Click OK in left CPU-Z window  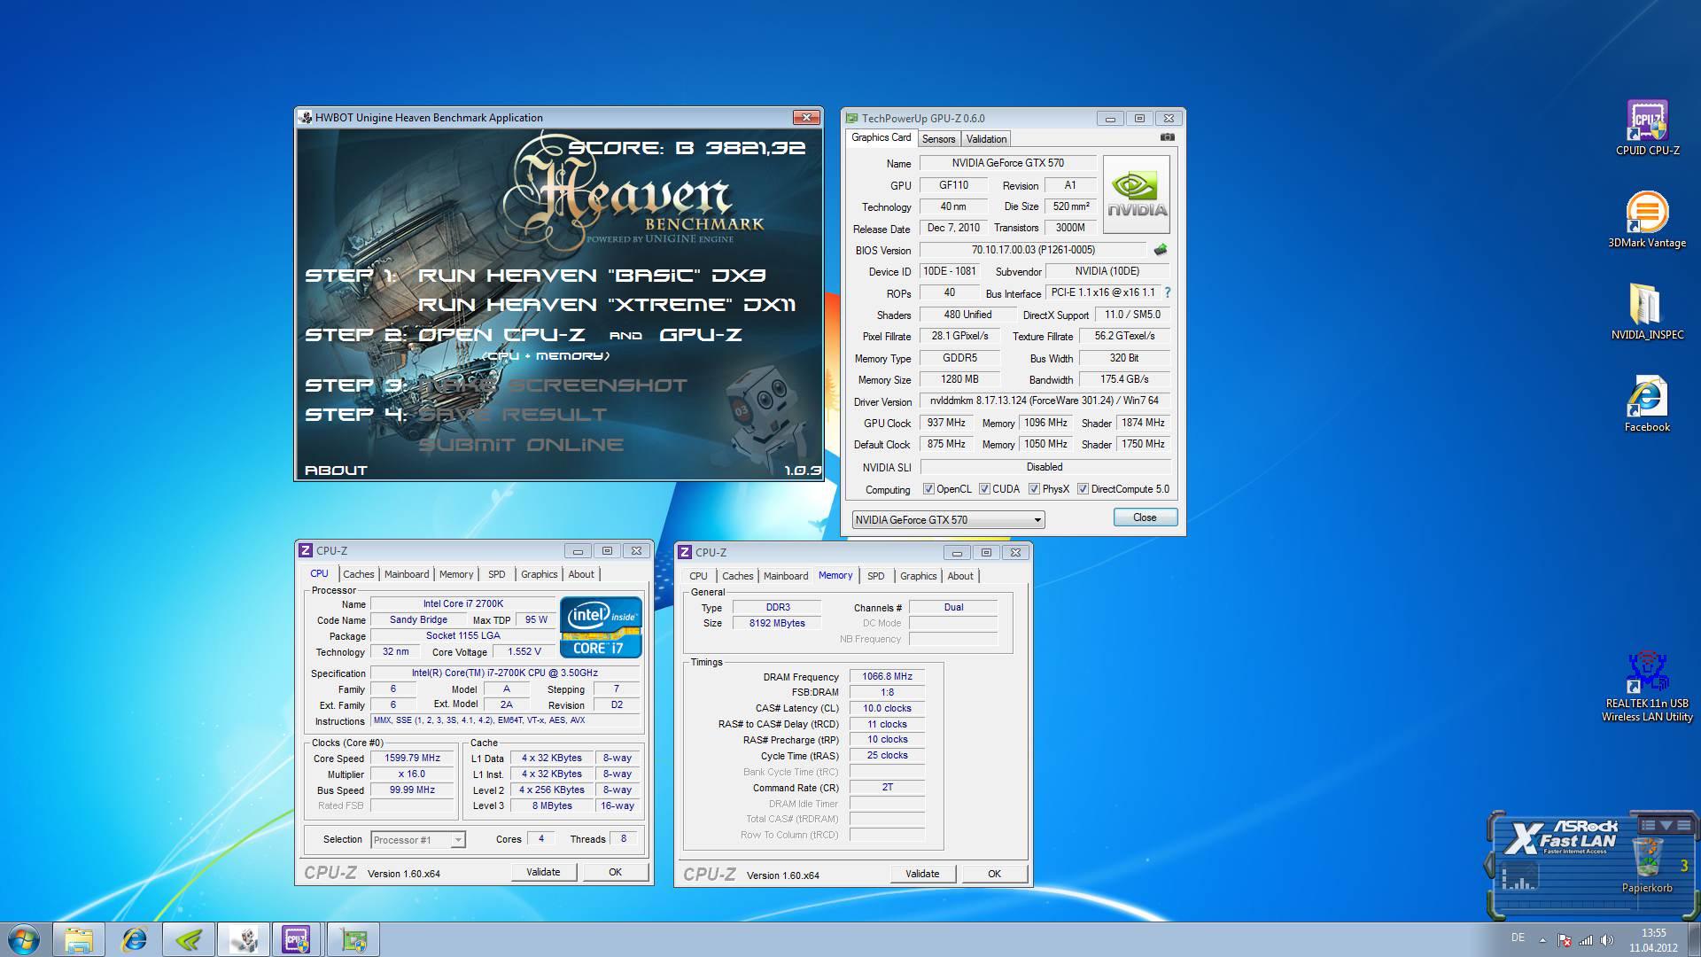click(x=615, y=872)
